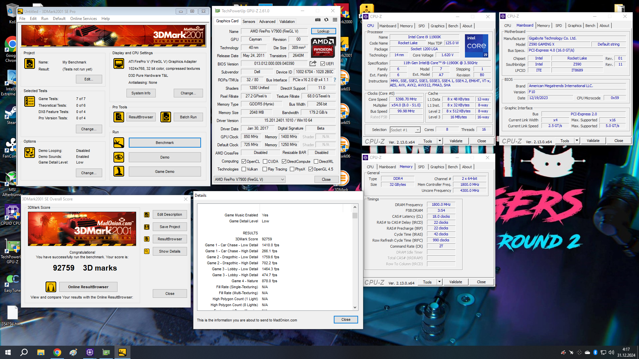Screen dimensions: 639x359
Task: Open Windows Start menu
Action: 8,352
